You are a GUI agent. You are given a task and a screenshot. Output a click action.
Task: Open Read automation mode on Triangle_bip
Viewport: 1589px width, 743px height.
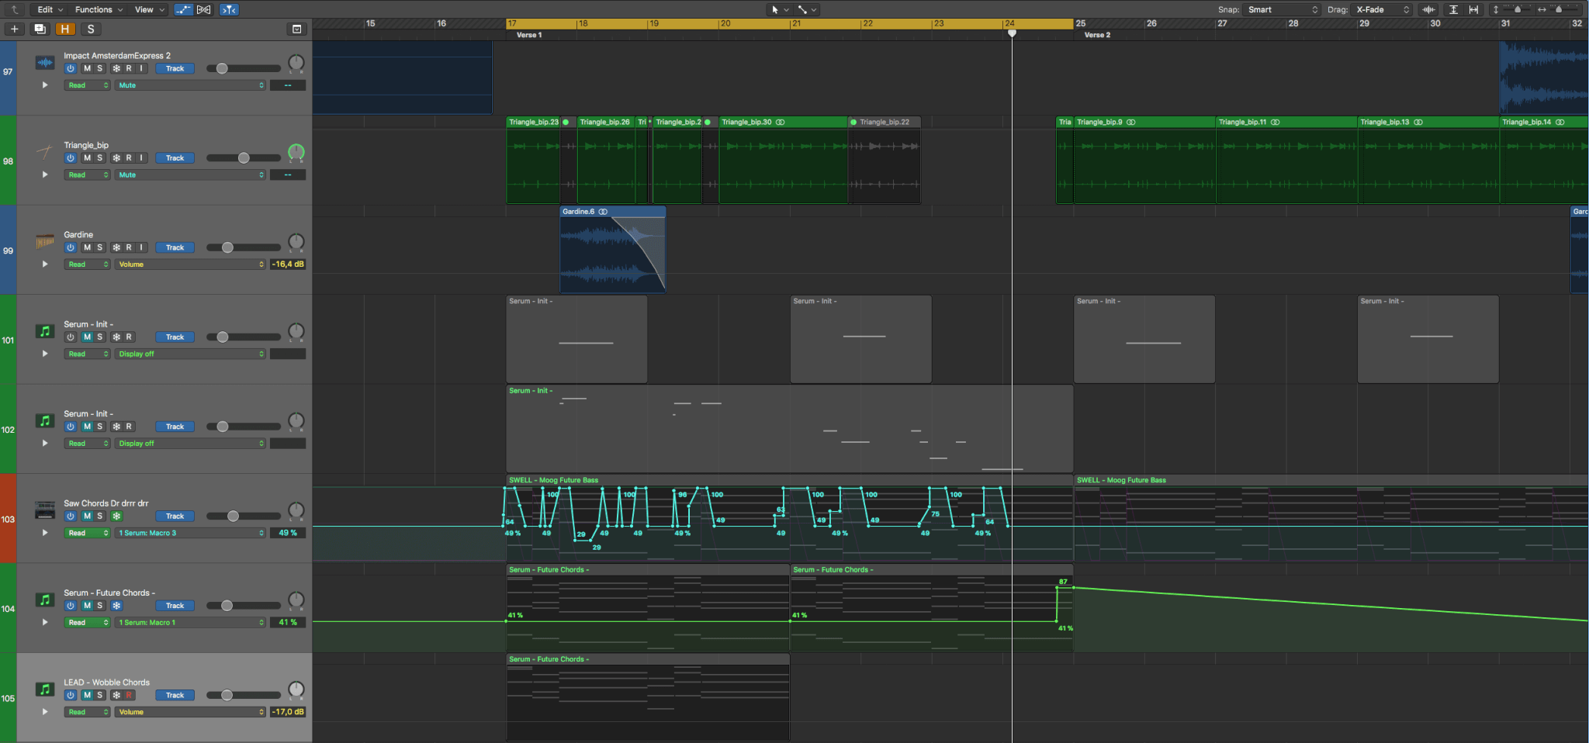point(87,175)
